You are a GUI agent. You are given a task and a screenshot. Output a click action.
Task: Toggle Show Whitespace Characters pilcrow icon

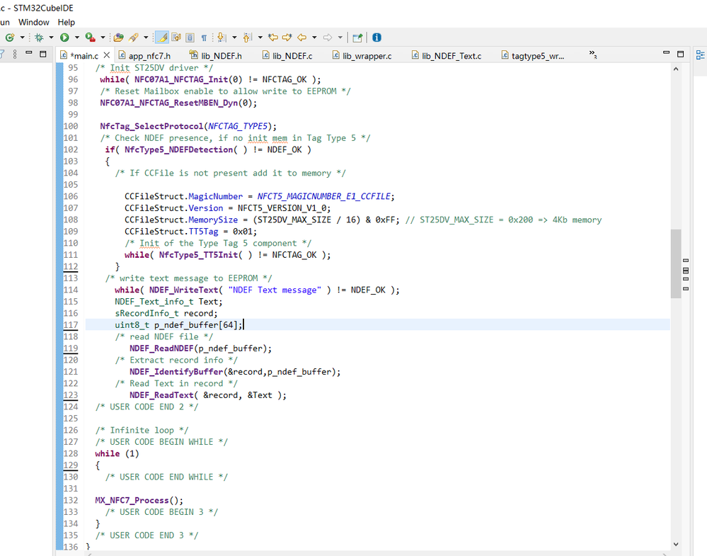coord(204,38)
